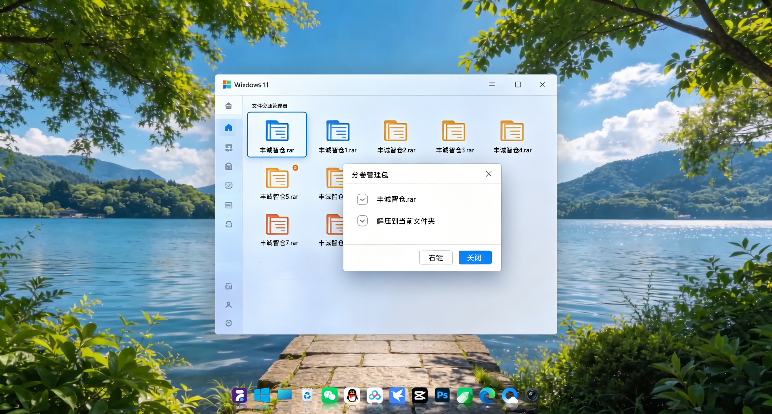Screen dimensions: 772x414
Task: Click the 文件资源管理器 heading
Action: [270, 106]
